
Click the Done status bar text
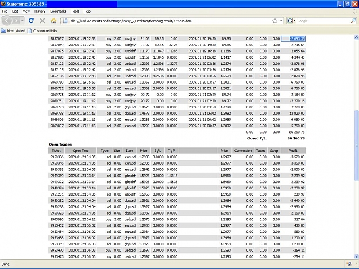coord(6,264)
